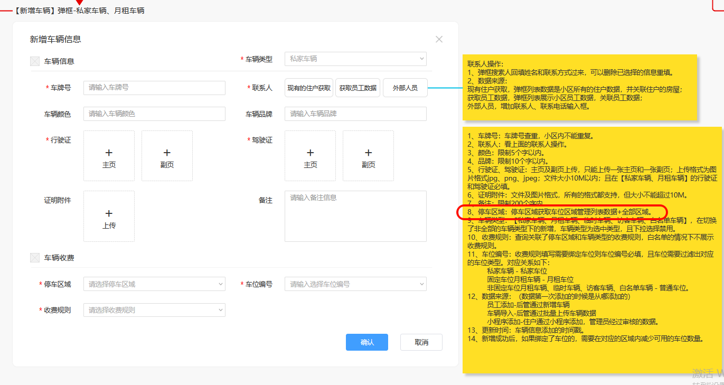The image size is (724, 385).
Task: Close the 新增车辆信息 dialog
Action: click(x=439, y=39)
